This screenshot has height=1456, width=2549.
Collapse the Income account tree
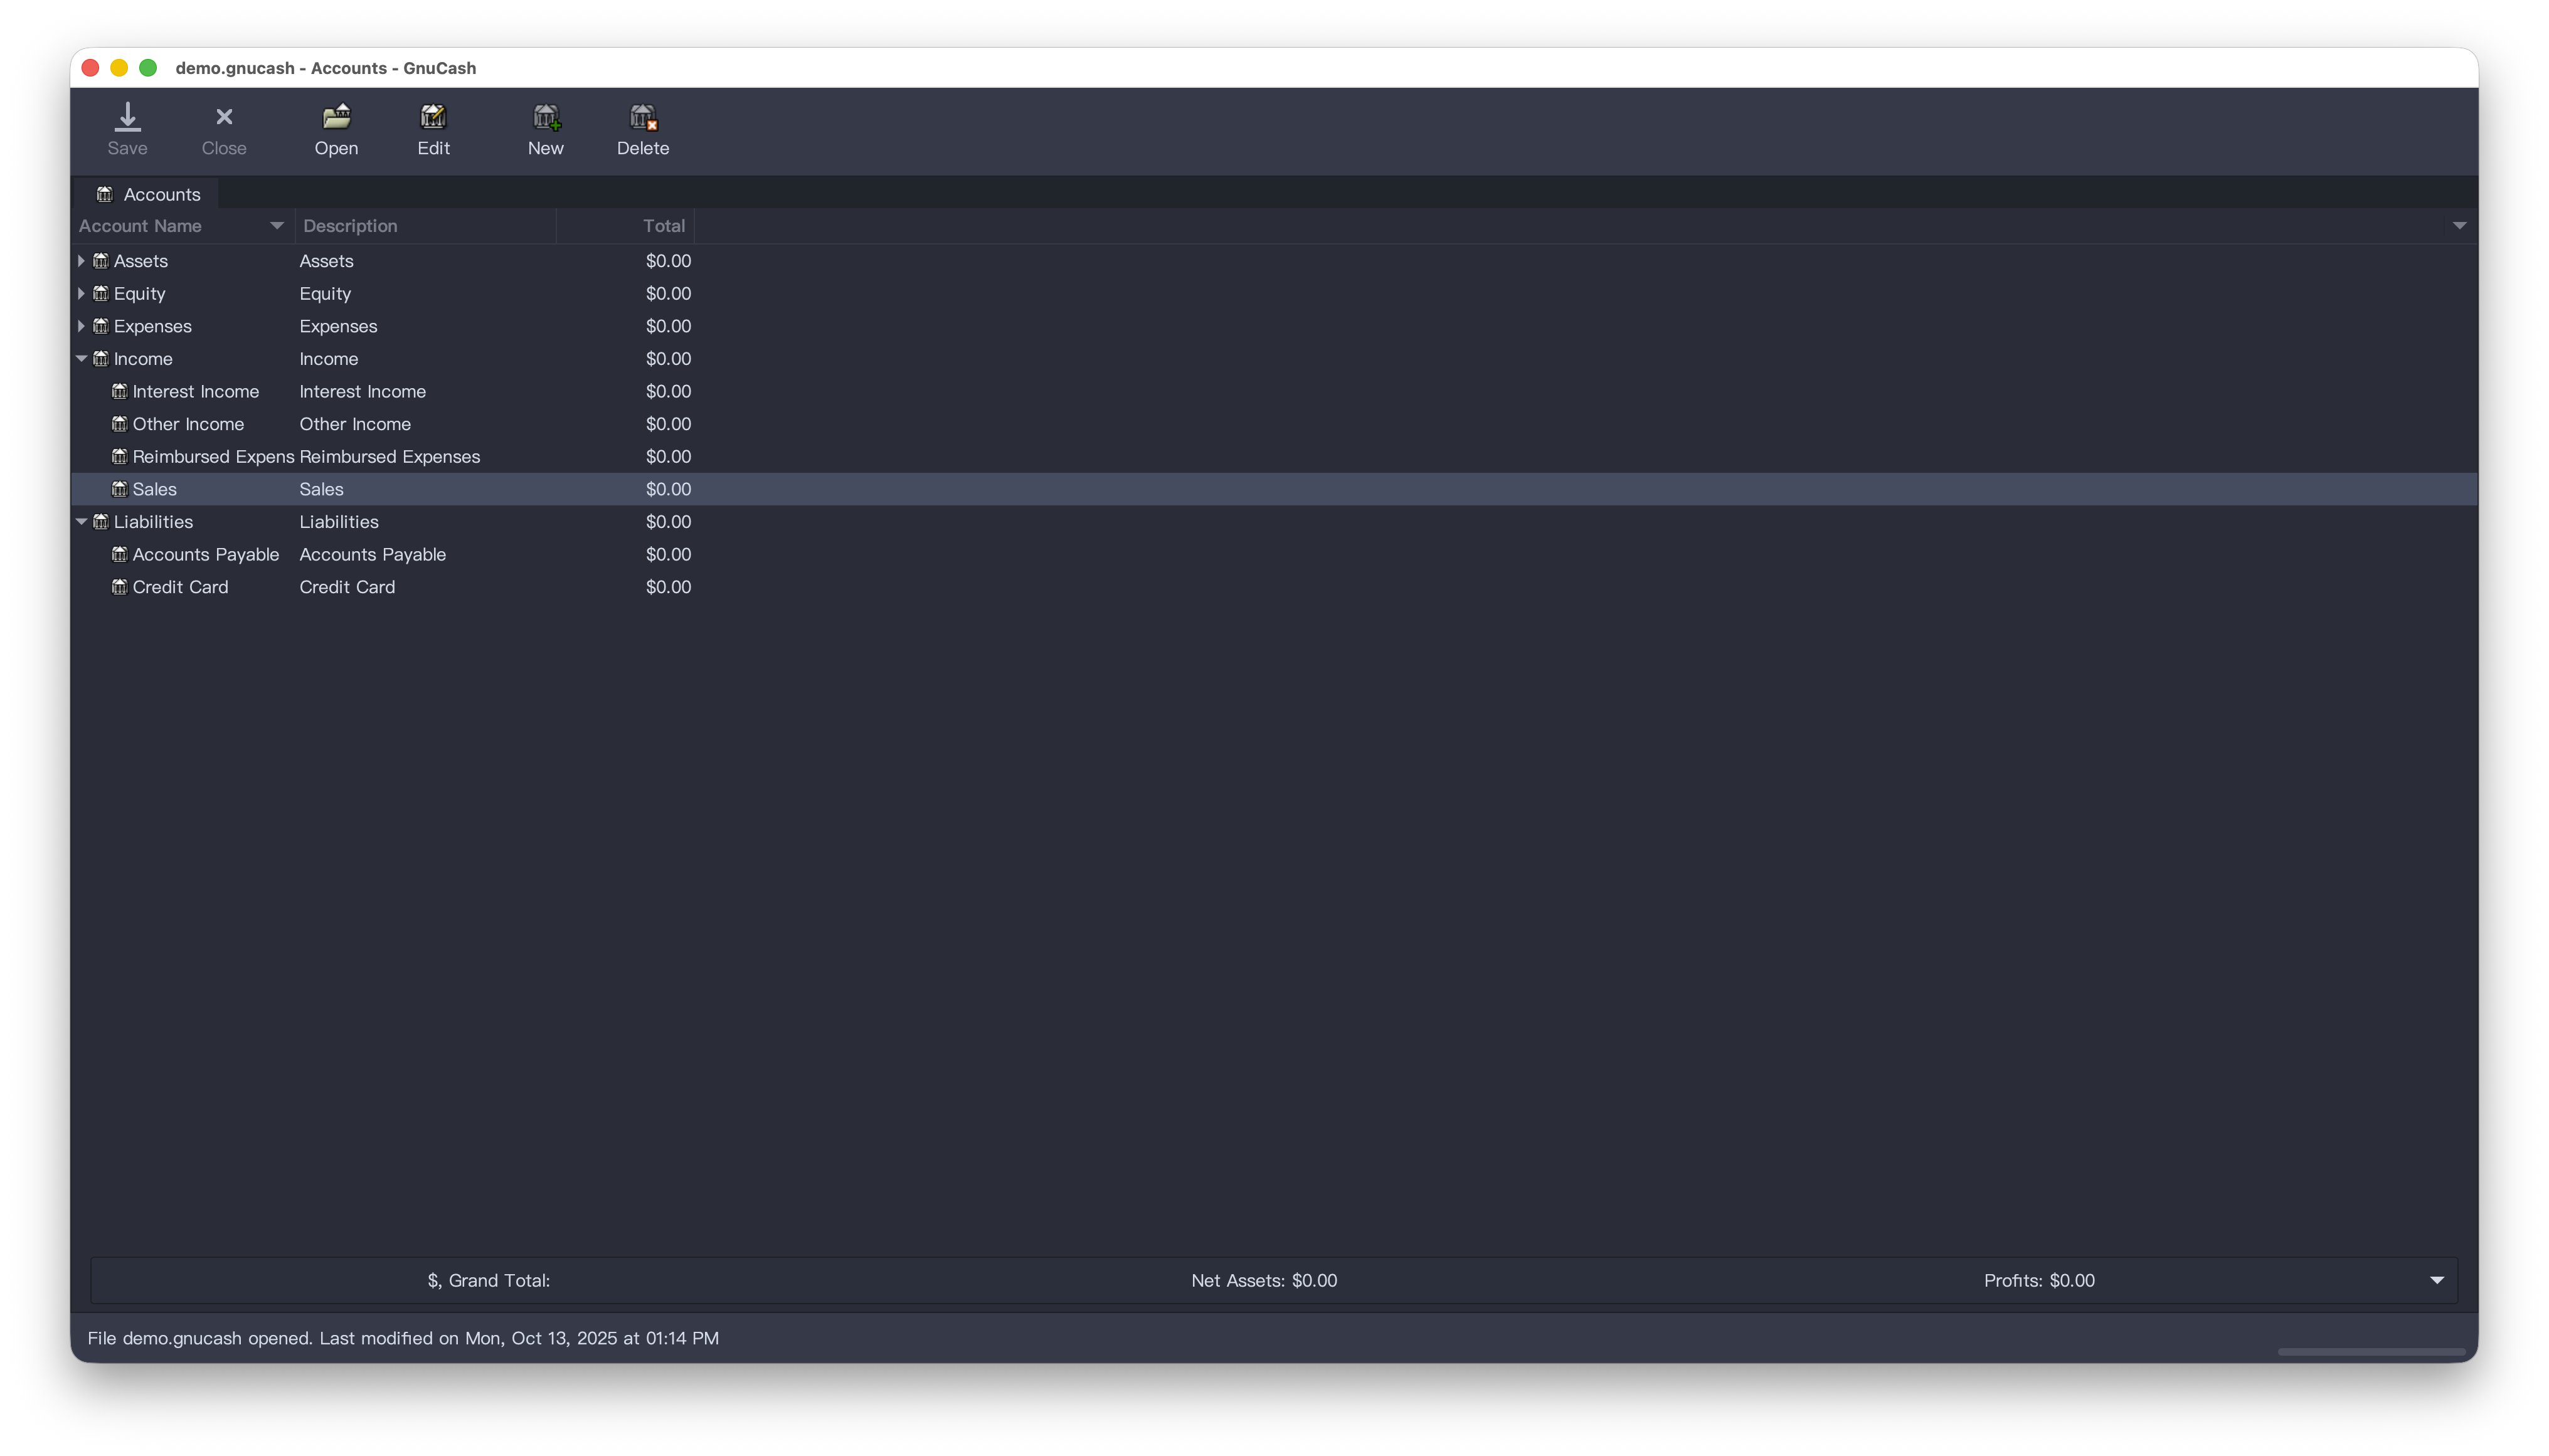click(81, 359)
